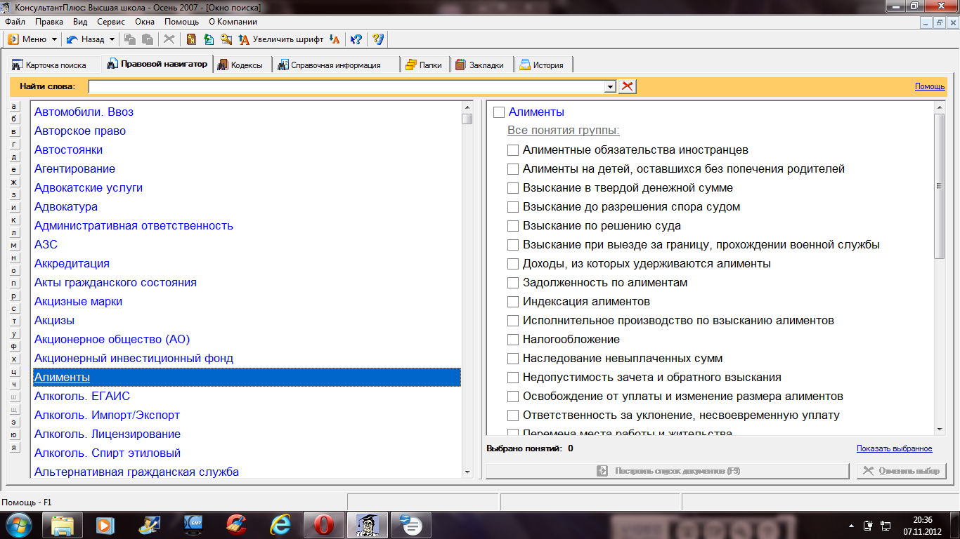Click the brown book codex toolbar icon
The height and width of the screenshot is (539, 960).
(x=191, y=39)
